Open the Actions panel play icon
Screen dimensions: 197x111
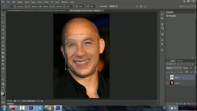[162, 18]
